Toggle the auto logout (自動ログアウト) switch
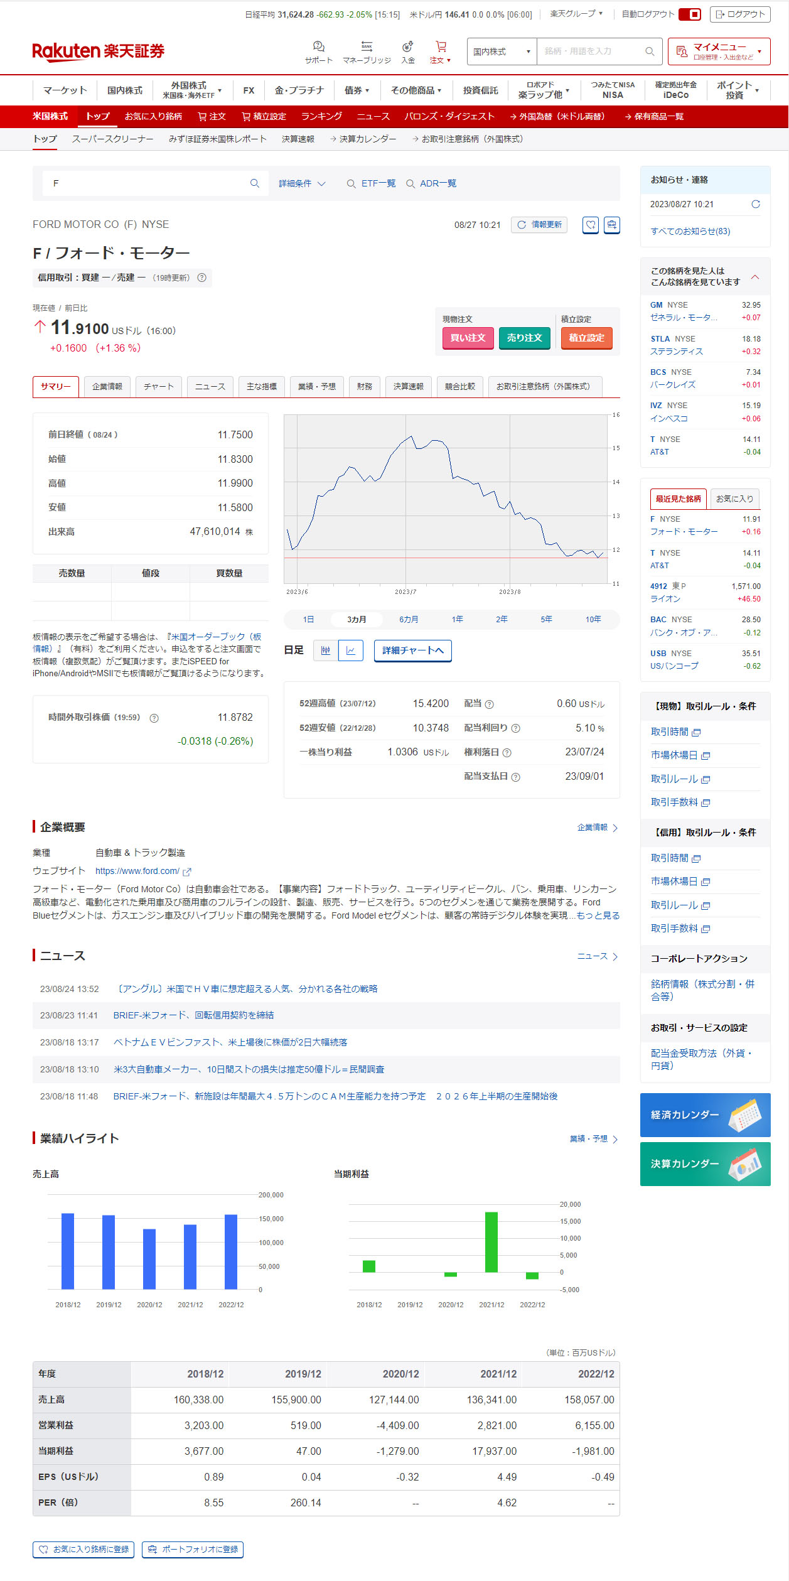789x1581 pixels. (690, 14)
